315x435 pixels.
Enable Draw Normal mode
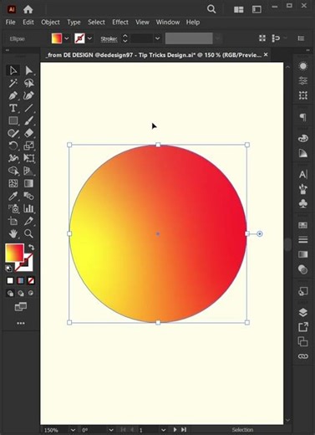point(10,293)
